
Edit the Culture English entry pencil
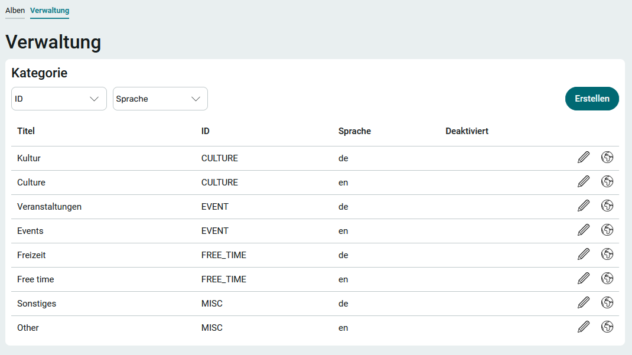click(x=584, y=182)
